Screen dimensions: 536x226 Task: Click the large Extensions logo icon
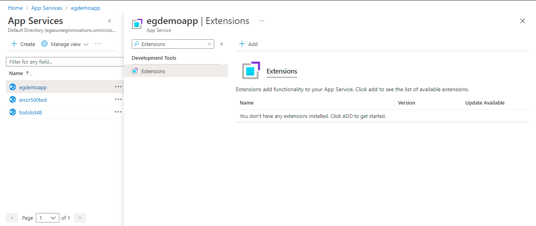(251, 71)
